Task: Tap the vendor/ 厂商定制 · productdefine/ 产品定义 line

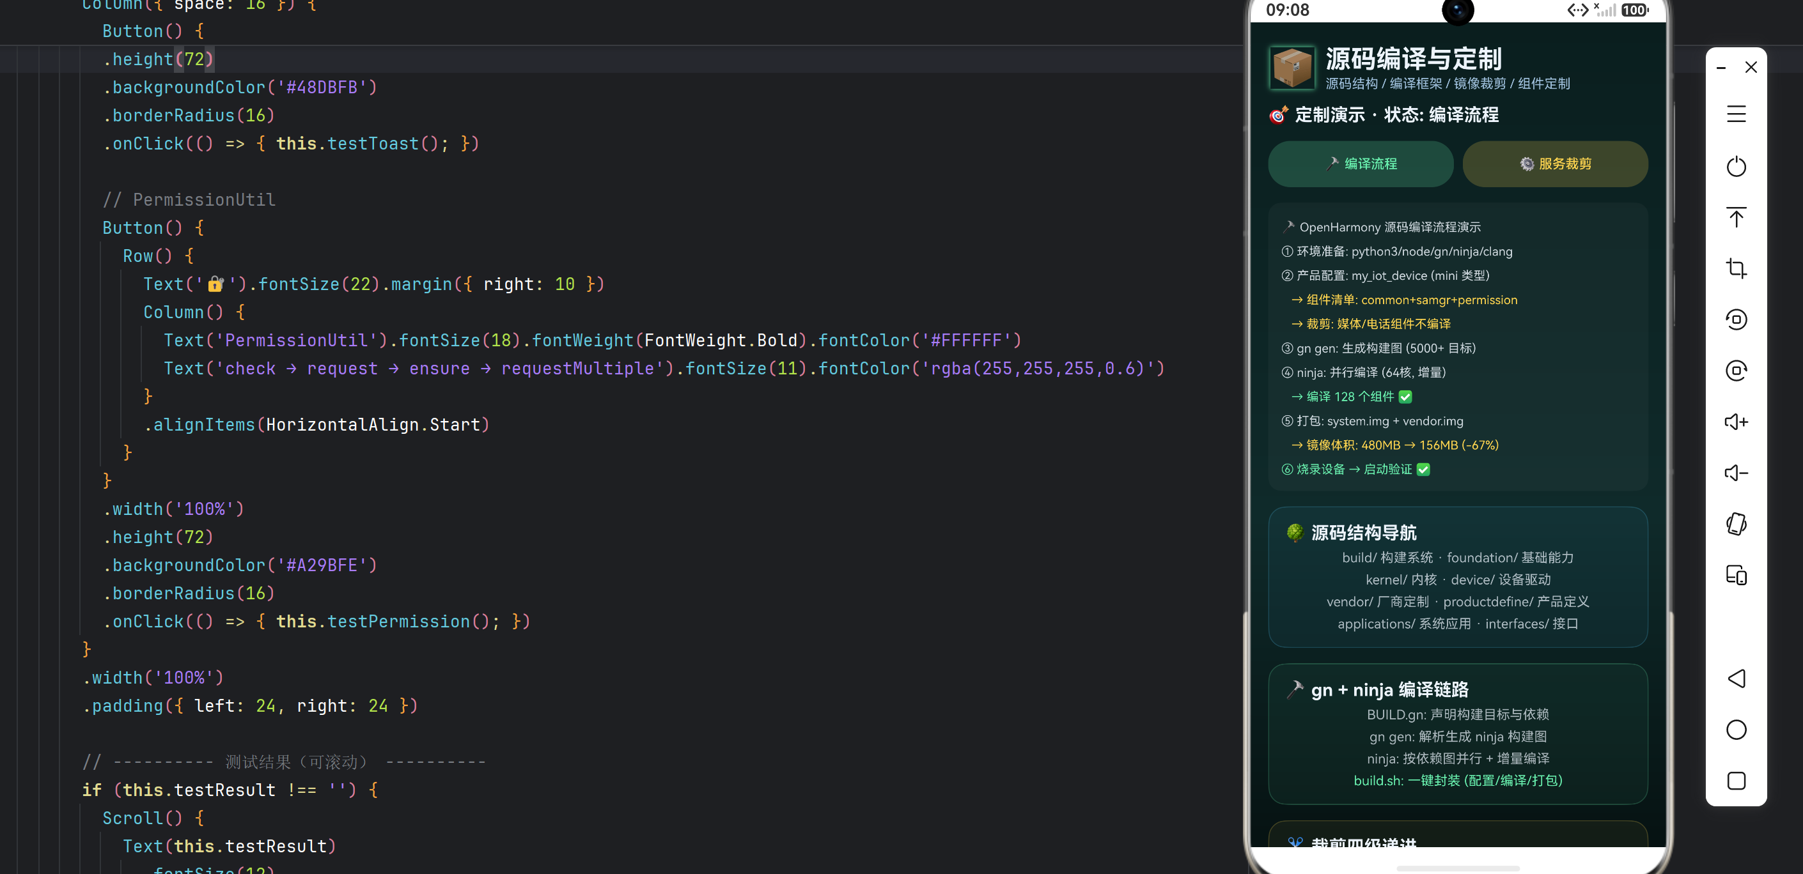Action: [1458, 602]
